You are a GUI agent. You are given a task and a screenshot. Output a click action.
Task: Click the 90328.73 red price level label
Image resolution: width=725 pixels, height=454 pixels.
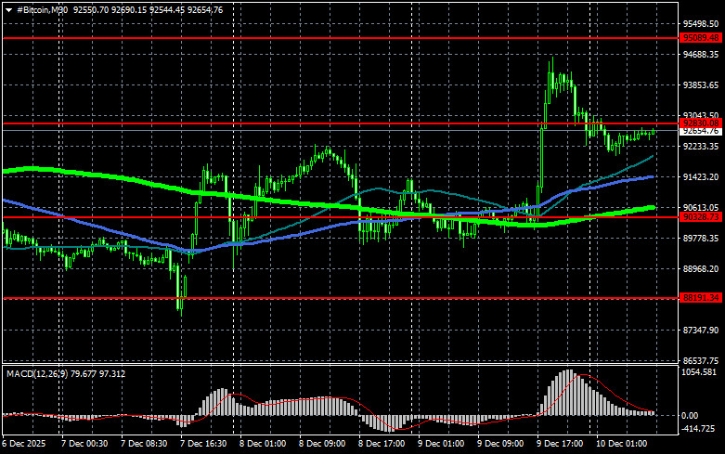[701, 217]
